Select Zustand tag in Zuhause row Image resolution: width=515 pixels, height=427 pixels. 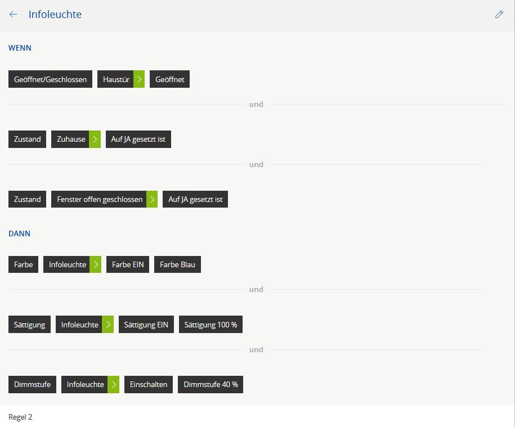(27, 139)
